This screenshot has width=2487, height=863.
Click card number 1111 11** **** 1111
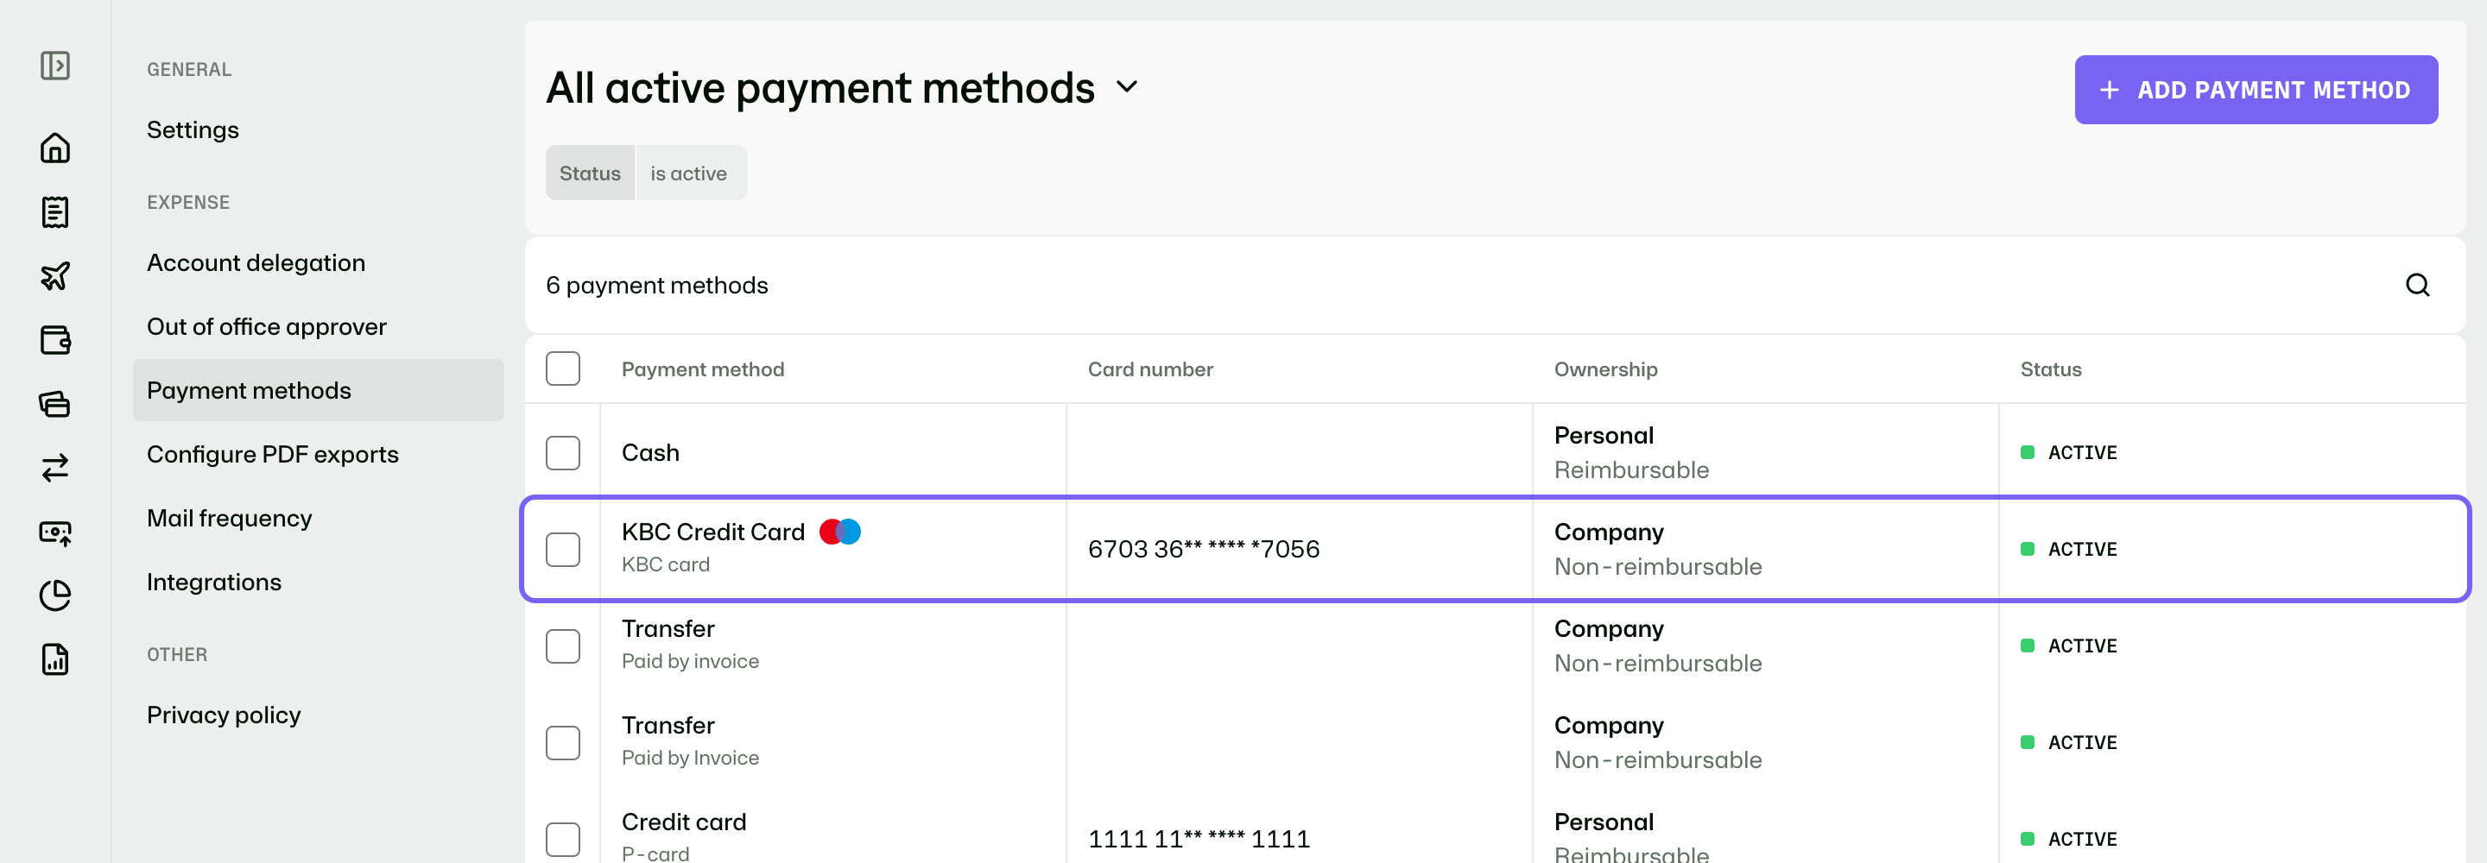[1198, 839]
